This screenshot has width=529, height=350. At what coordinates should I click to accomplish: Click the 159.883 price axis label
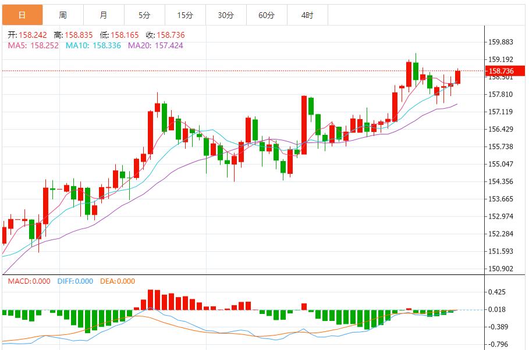tap(501, 42)
